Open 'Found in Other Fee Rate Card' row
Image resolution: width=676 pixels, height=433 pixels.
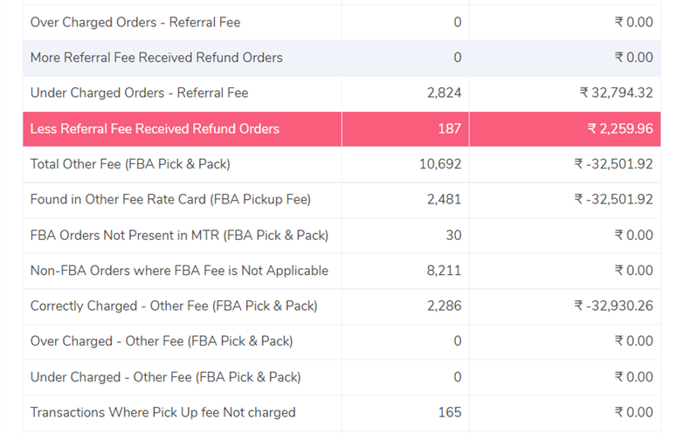click(x=341, y=200)
